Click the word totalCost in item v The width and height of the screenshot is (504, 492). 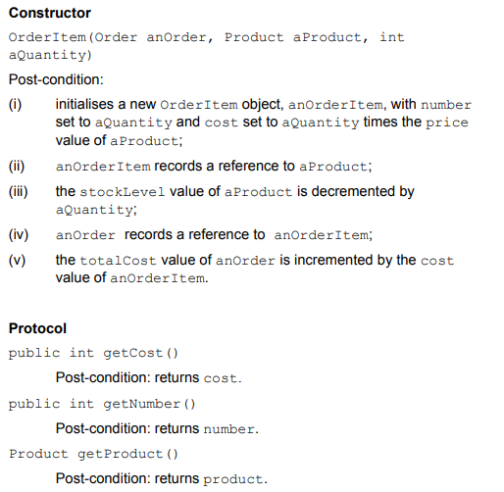(x=118, y=261)
